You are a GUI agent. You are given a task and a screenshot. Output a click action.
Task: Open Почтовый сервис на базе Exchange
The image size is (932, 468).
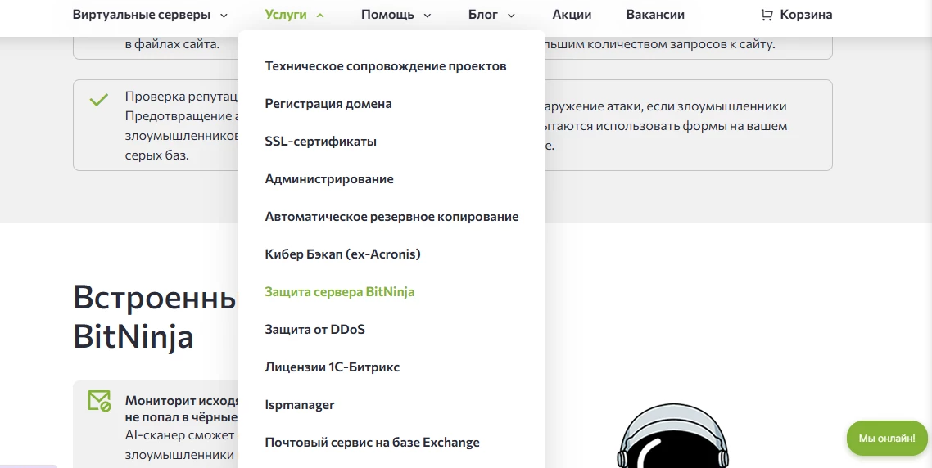point(372,443)
